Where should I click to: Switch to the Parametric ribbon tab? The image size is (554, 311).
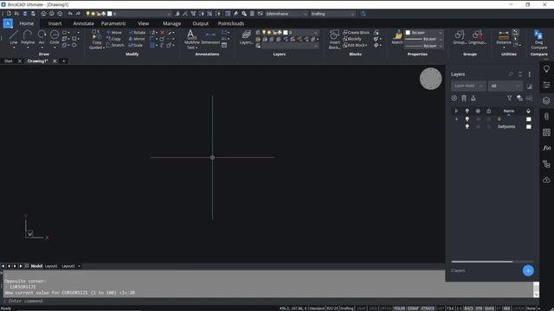pyautogui.click(x=113, y=23)
